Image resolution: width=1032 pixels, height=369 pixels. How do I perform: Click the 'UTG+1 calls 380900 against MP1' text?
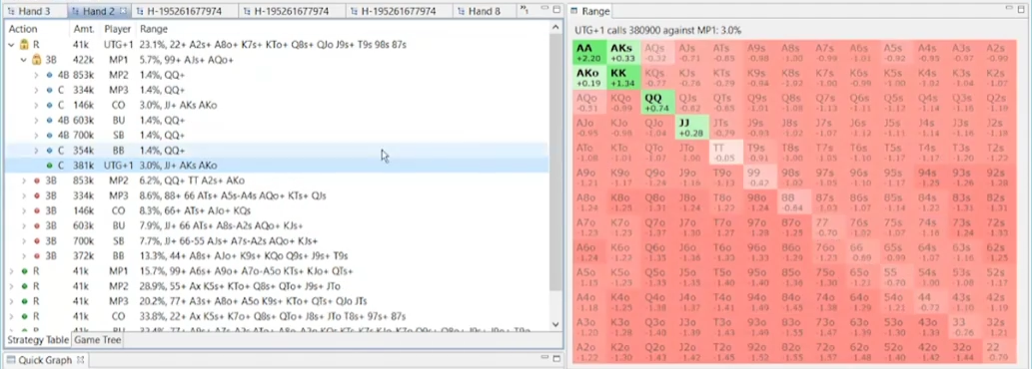tap(647, 30)
